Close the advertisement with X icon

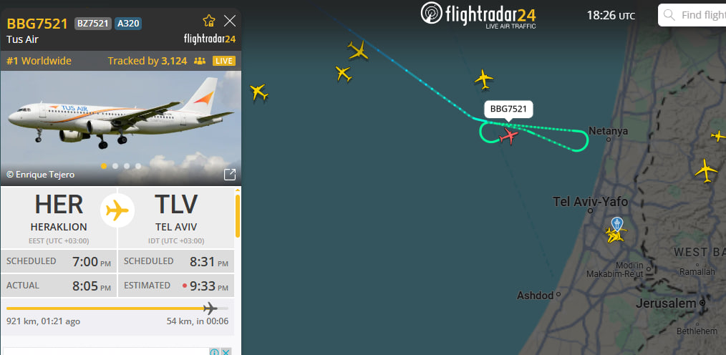(x=226, y=351)
